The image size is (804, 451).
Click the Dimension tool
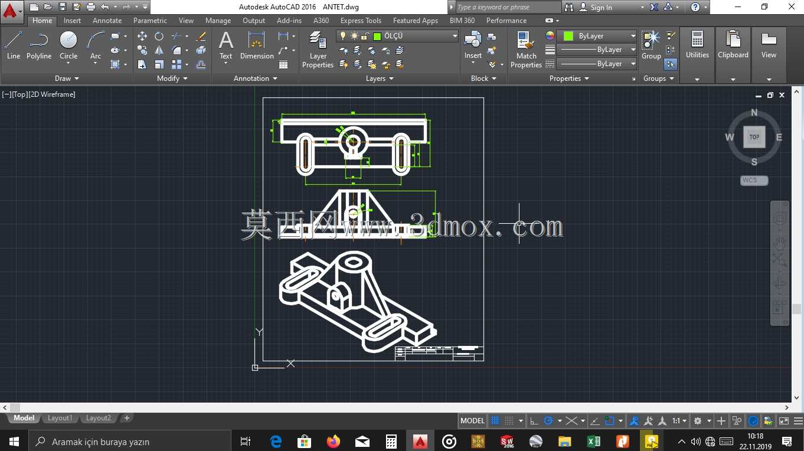257,46
